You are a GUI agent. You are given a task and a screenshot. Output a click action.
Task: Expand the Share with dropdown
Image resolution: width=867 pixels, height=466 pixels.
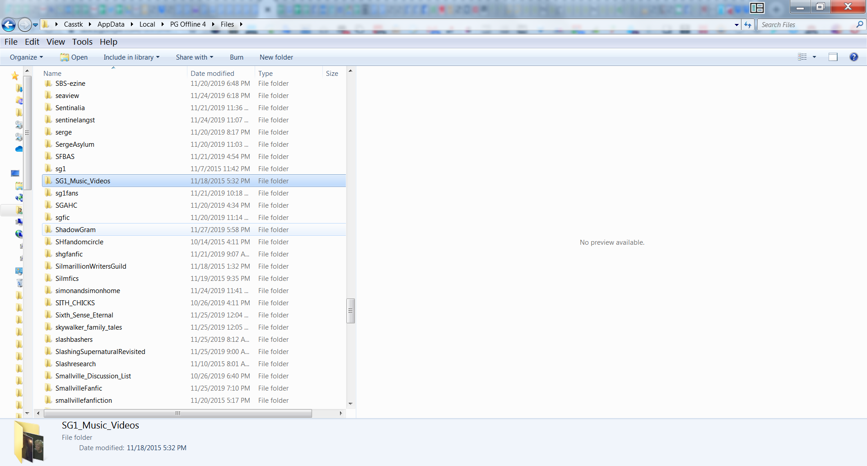[x=194, y=57]
